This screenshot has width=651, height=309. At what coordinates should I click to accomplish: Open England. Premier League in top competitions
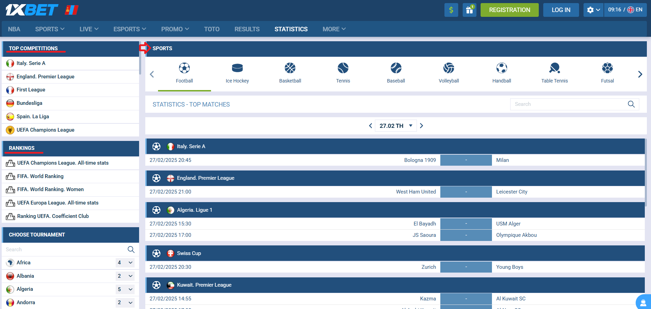coord(71,77)
